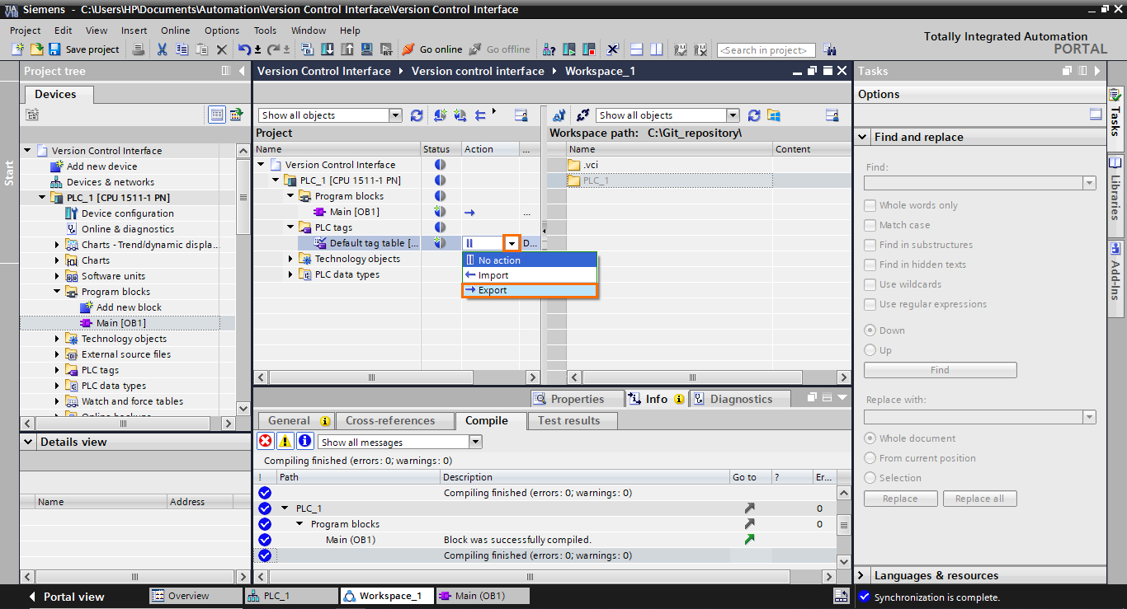The height and width of the screenshot is (609, 1127).
Task: Click the Find button
Action: [940, 368]
